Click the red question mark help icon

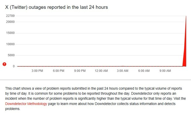[4, 64]
